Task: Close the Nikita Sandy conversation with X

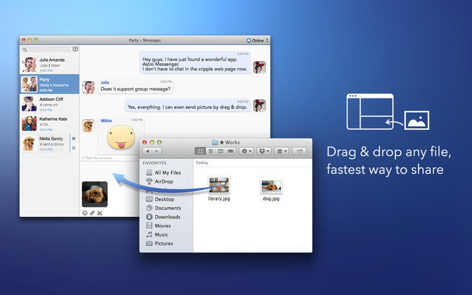Action: pos(74,139)
